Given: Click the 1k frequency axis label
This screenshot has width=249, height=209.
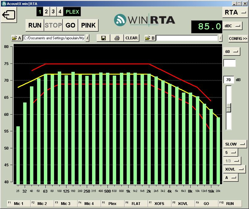Looking at the screenshot, I should (128, 191).
